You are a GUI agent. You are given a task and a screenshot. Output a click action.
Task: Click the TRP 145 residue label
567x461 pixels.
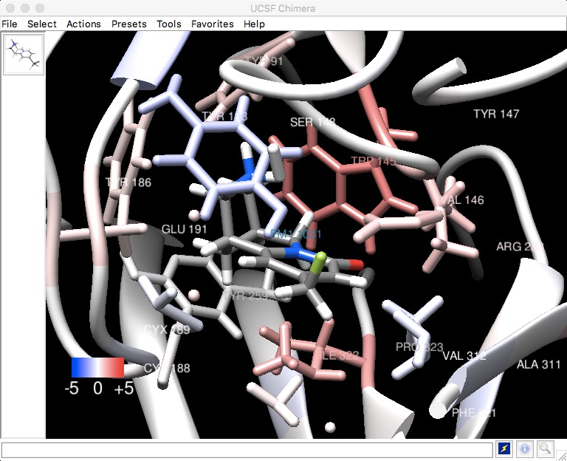click(x=373, y=161)
